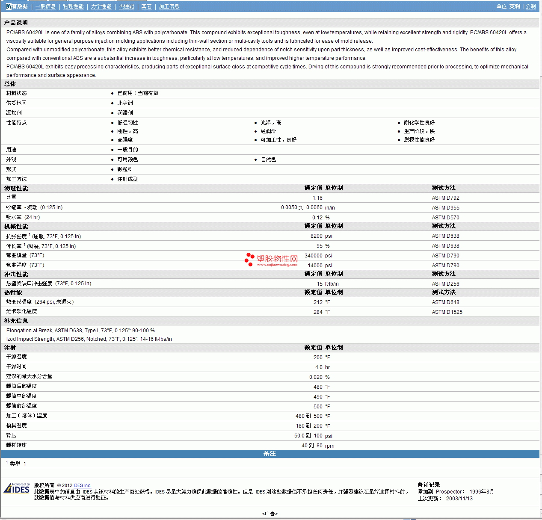This screenshot has width=542, height=520.
Task: Open the 一般信息 tab
Action: [x=45, y=6]
